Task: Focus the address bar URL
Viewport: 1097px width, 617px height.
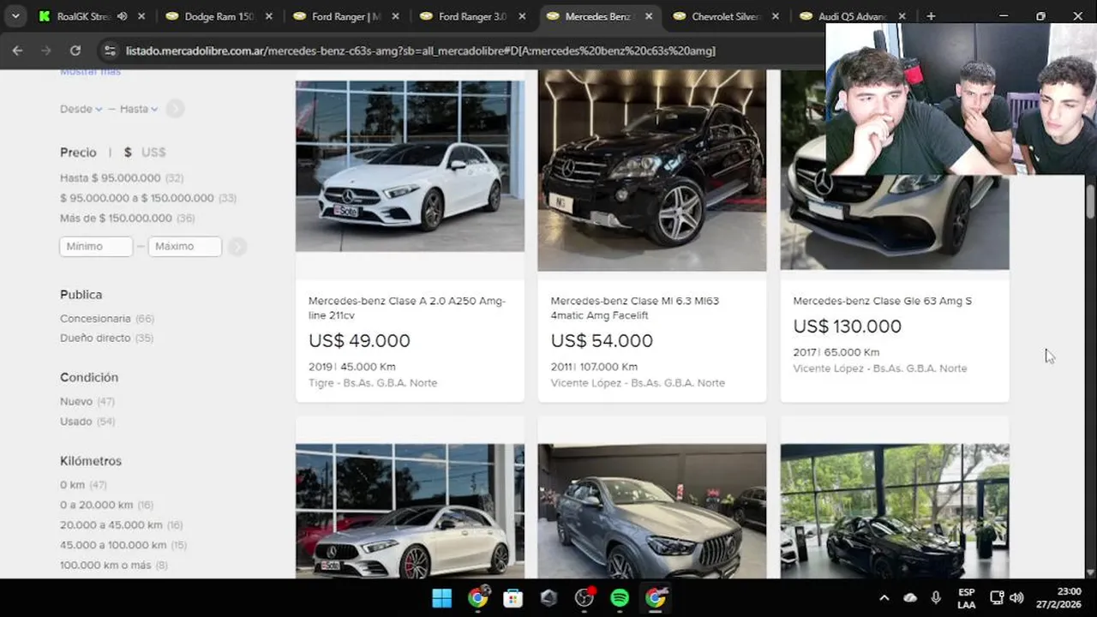Action: click(x=420, y=51)
